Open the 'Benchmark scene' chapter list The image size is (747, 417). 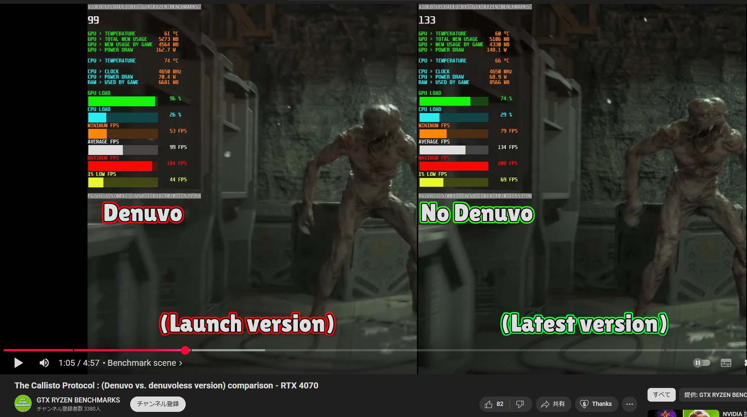[145, 363]
